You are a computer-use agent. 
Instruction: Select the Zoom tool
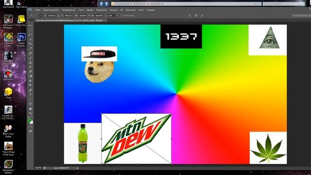[30, 113]
